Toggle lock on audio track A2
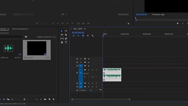188x106 pixels. click(x=77, y=83)
